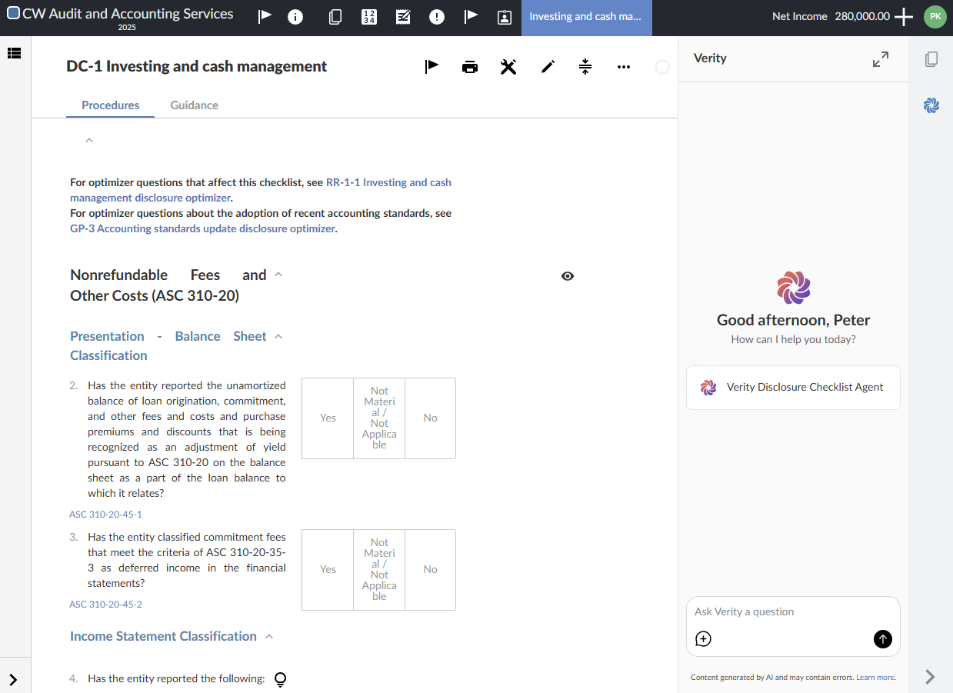Screen dimensions: 953x693
Task: Click the add attachment plus icon in Verity
Action: point(703,639)
